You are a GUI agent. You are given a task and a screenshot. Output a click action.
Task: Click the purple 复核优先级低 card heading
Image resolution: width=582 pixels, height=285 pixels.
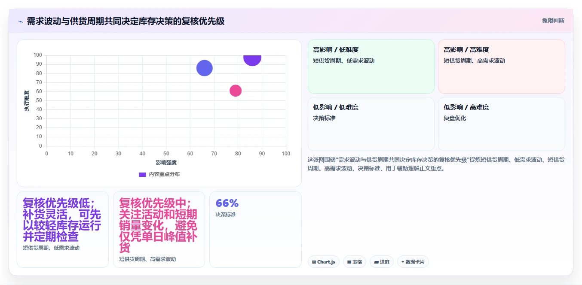pos(62,220)
